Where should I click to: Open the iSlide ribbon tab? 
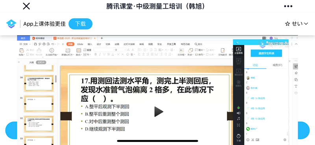[80, 44]
